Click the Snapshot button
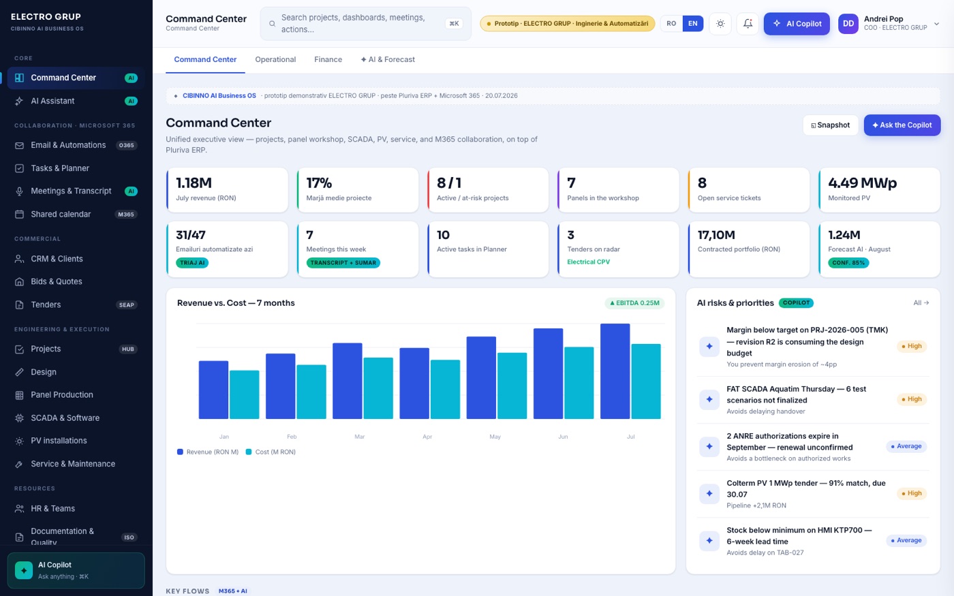 point(830,125)
